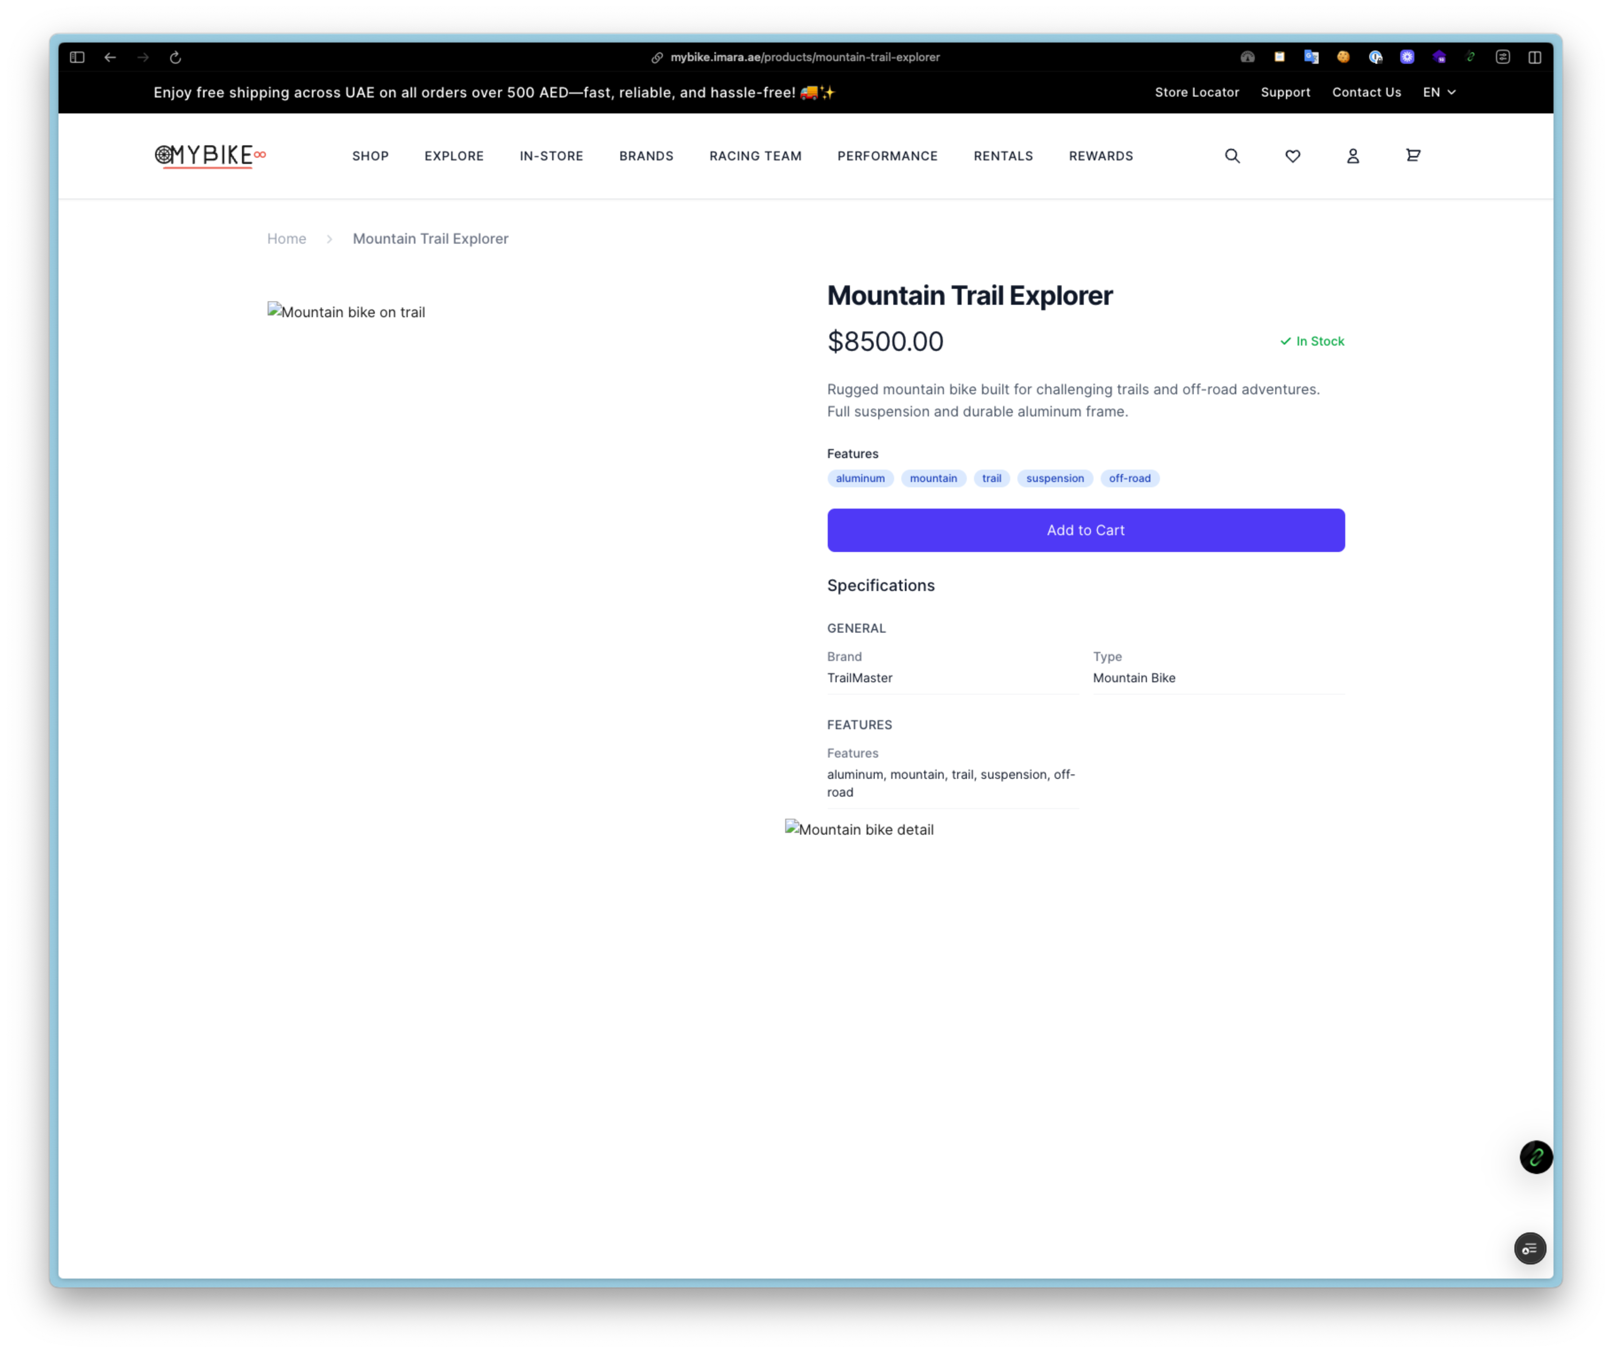Click the MyBike logo
The width and height of the screenshot is (1612, 1353).
coord(210,156)
